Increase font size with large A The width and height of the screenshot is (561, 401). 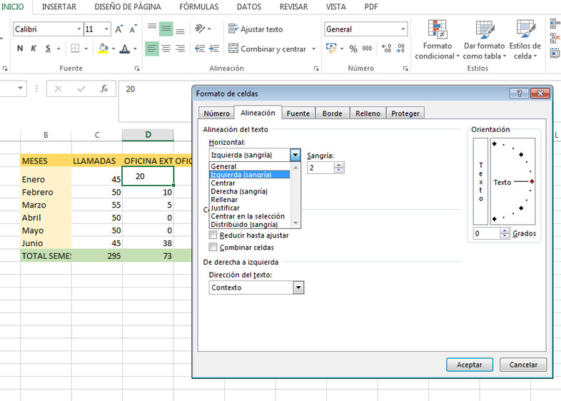pos(118,29)
